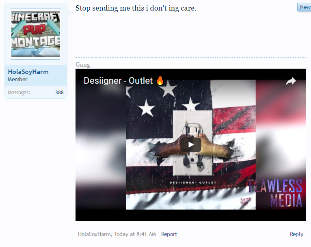Open the 'Today at 8:41 AM' post timestamp

pyautogui.click(x=135, y=234)
